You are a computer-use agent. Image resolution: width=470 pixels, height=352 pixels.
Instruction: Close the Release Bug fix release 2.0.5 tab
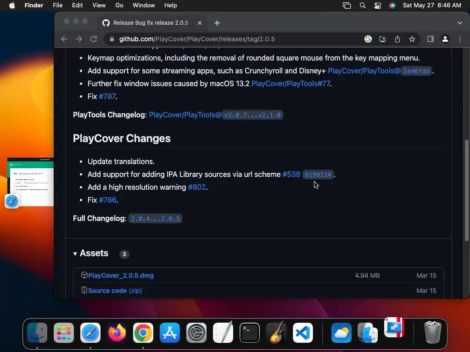[x=200, y=23]
